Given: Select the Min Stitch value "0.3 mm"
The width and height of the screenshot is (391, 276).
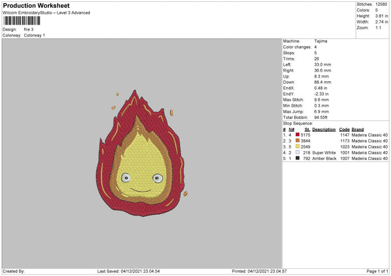Looking at the screenshot, I should point(321,105).
